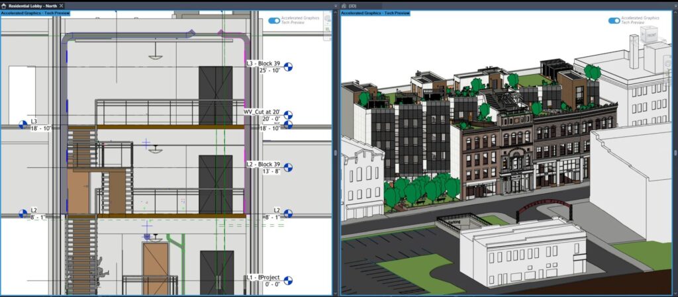Select the left L2 level head symbol
678x297 pixels.
pos(23,214)
